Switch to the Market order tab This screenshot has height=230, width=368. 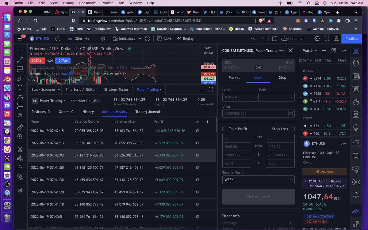234,78
